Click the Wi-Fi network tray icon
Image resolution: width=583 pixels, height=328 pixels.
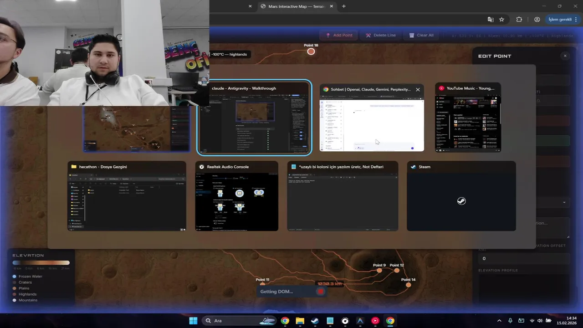[532, 321]
